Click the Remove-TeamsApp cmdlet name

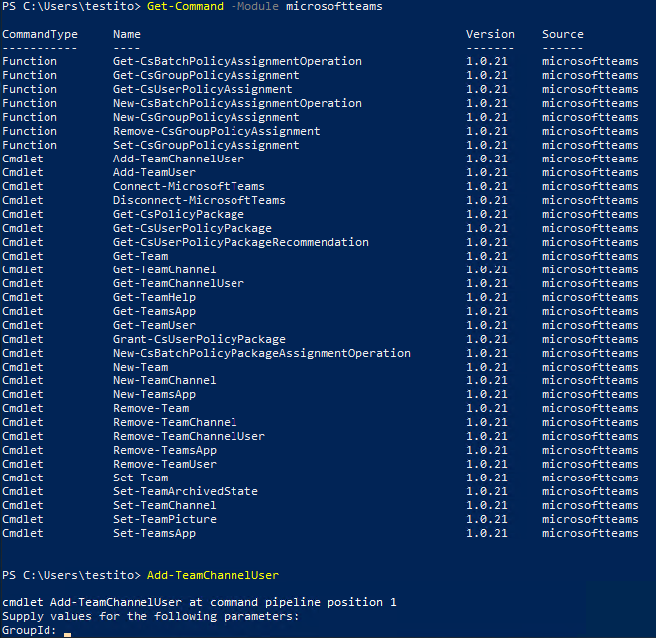coord(164,450)
